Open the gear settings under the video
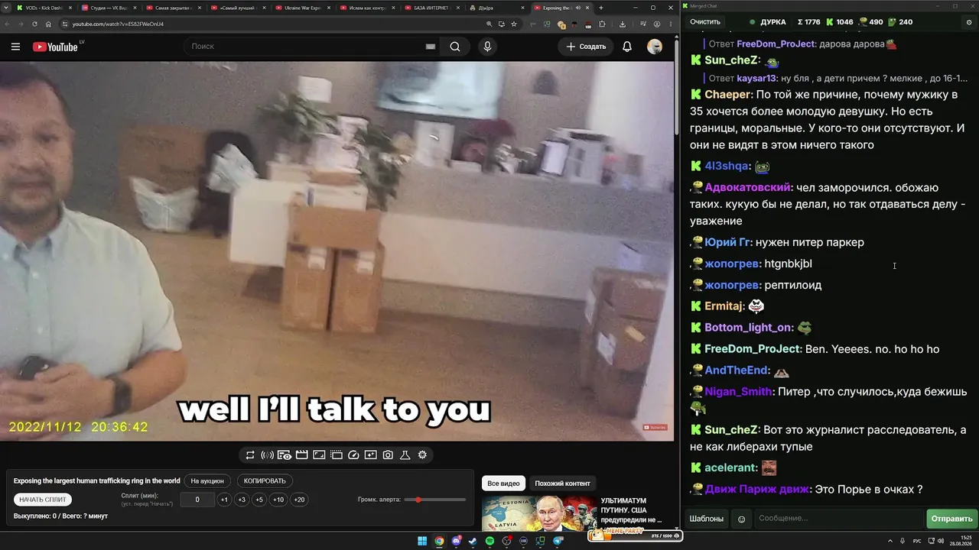The image size is (979, 550). click(x=422, y=455)
